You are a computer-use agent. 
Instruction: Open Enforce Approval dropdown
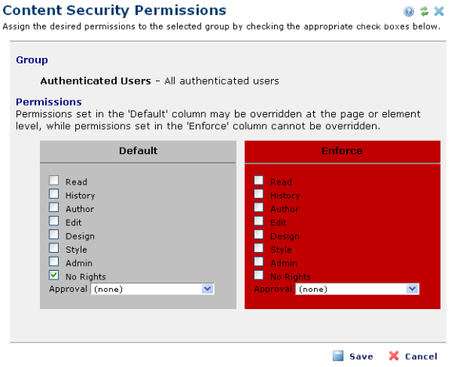pos(357,289)
